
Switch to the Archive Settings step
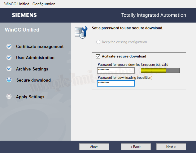pos(32,69)
